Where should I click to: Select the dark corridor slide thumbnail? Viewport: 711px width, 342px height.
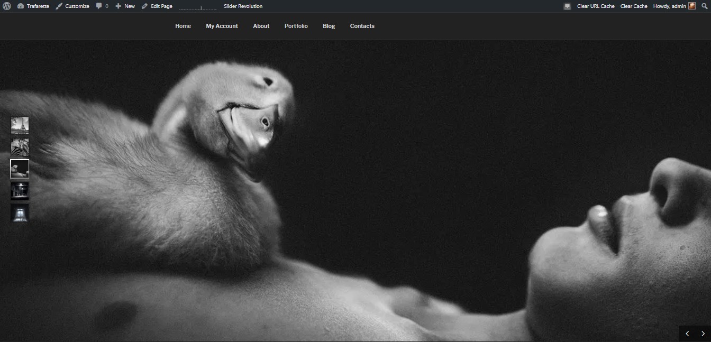point(20,191)
